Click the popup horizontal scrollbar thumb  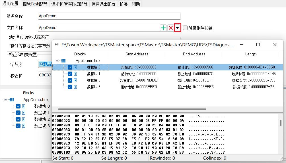[x=132, y=109]
